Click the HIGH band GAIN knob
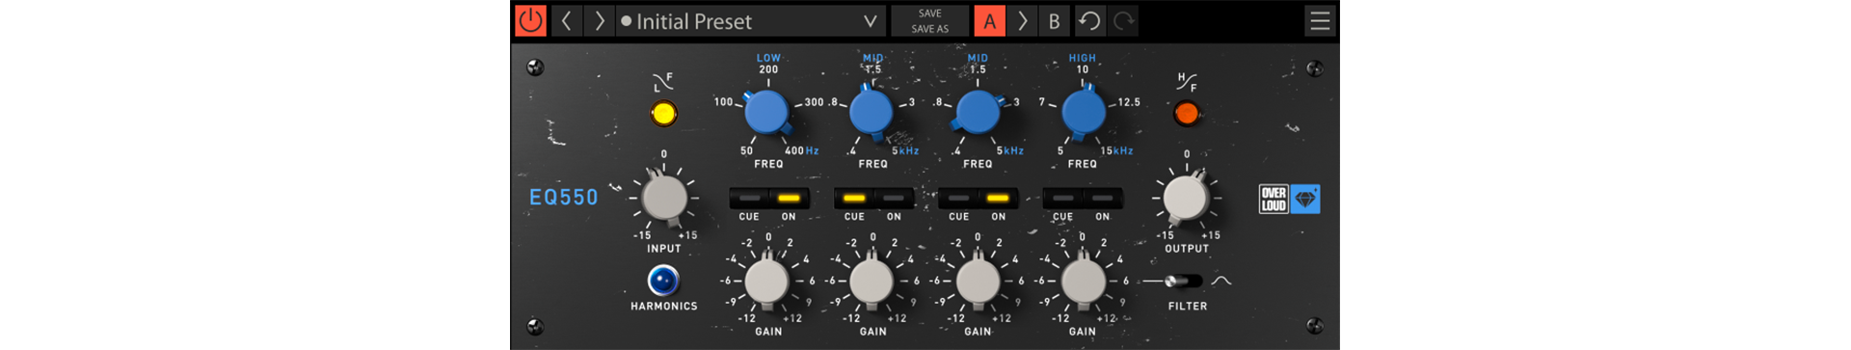Screen dimensions: 1851x350 pyautogui.click(x=1083, y=282)
